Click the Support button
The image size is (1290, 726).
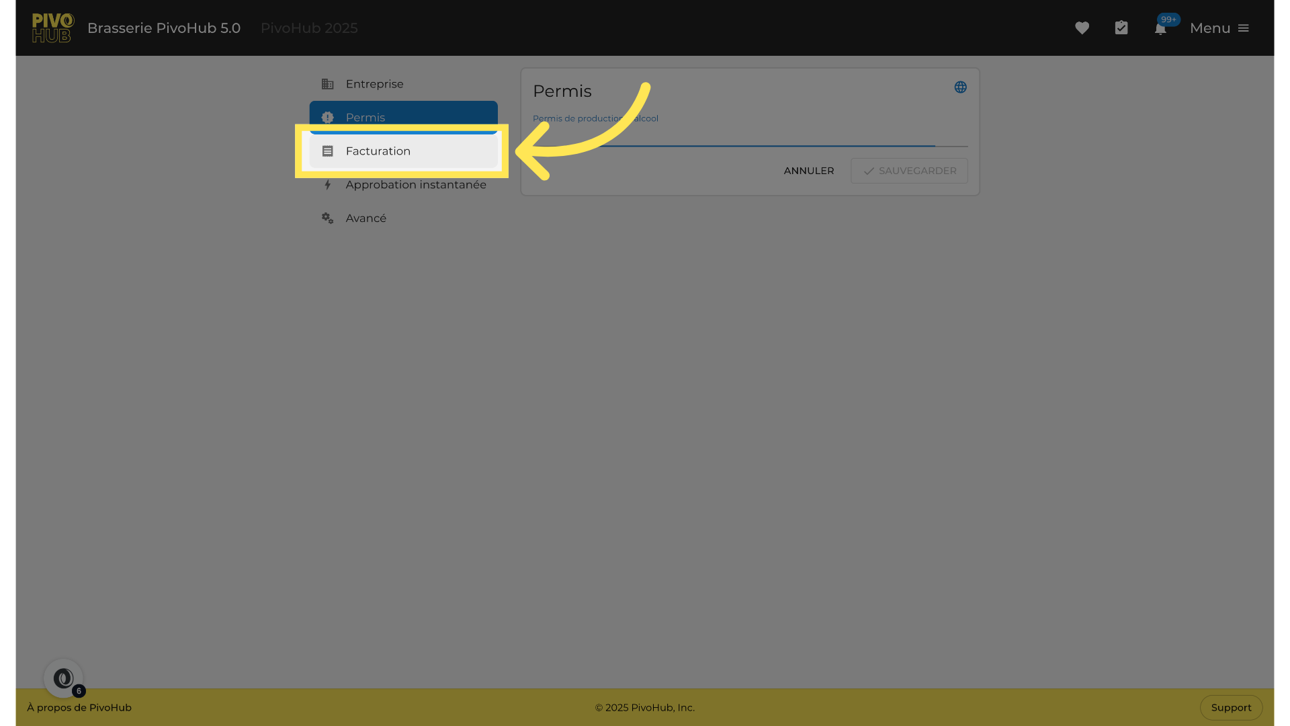pyautogui.click(x=1231, y=708)
